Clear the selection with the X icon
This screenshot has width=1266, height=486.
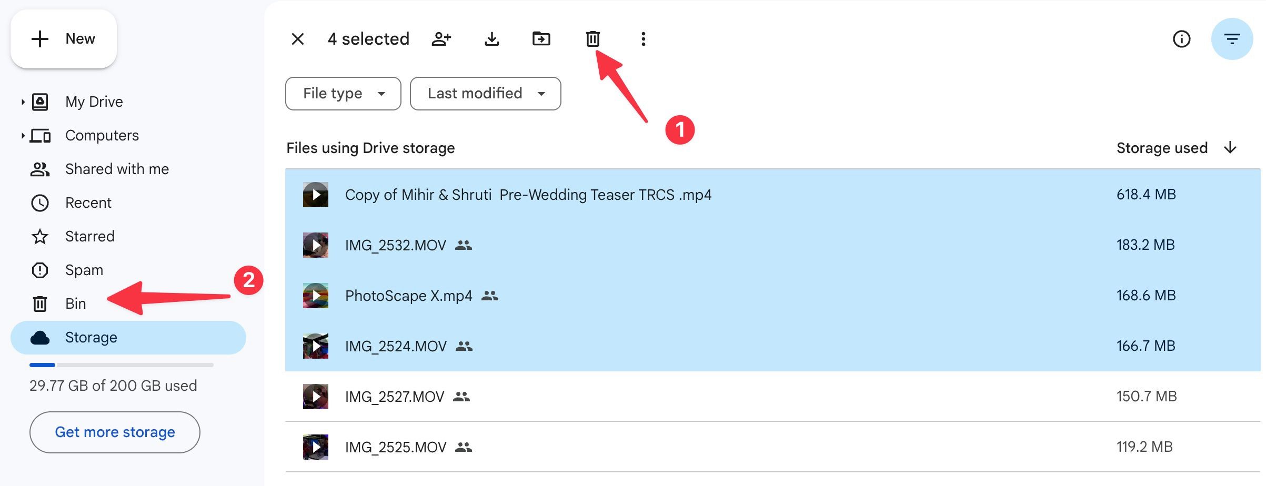click(x=298, y=39)
